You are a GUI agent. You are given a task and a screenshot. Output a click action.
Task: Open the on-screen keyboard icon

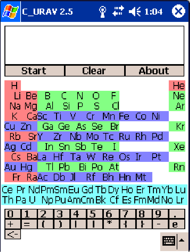168,241
